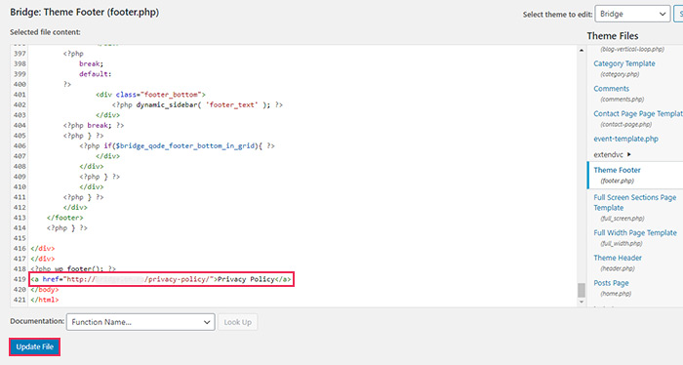The height and width of the screenshot is (365, 683).
Task: Open Full Width Page Template file
Action: pos(634,233)
